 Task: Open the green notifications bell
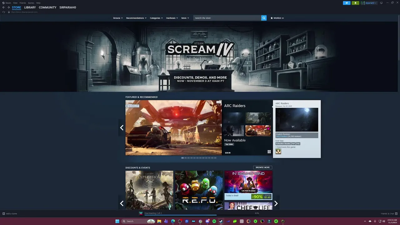pyautogui.click(x=355, y=3)
